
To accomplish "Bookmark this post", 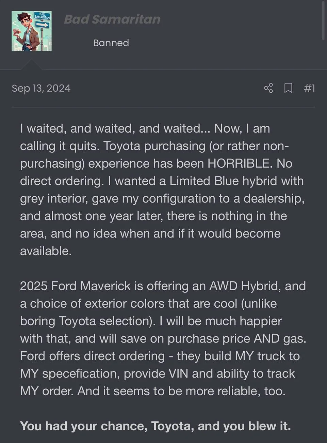I will click(x=288, y=88).
